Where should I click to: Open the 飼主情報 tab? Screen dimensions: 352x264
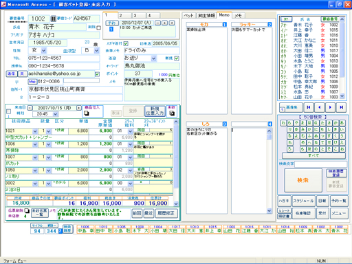[x=206, y=15]
